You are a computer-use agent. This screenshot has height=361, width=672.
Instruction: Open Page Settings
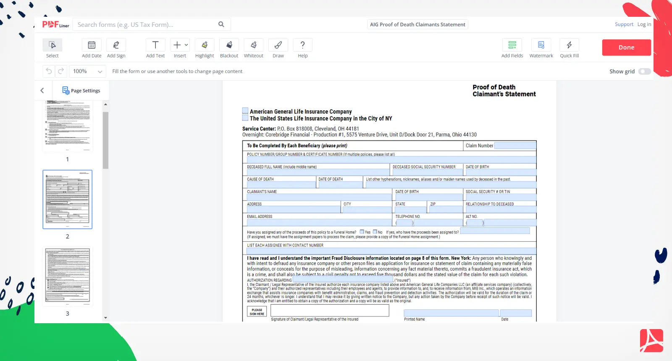click(81, 90)
